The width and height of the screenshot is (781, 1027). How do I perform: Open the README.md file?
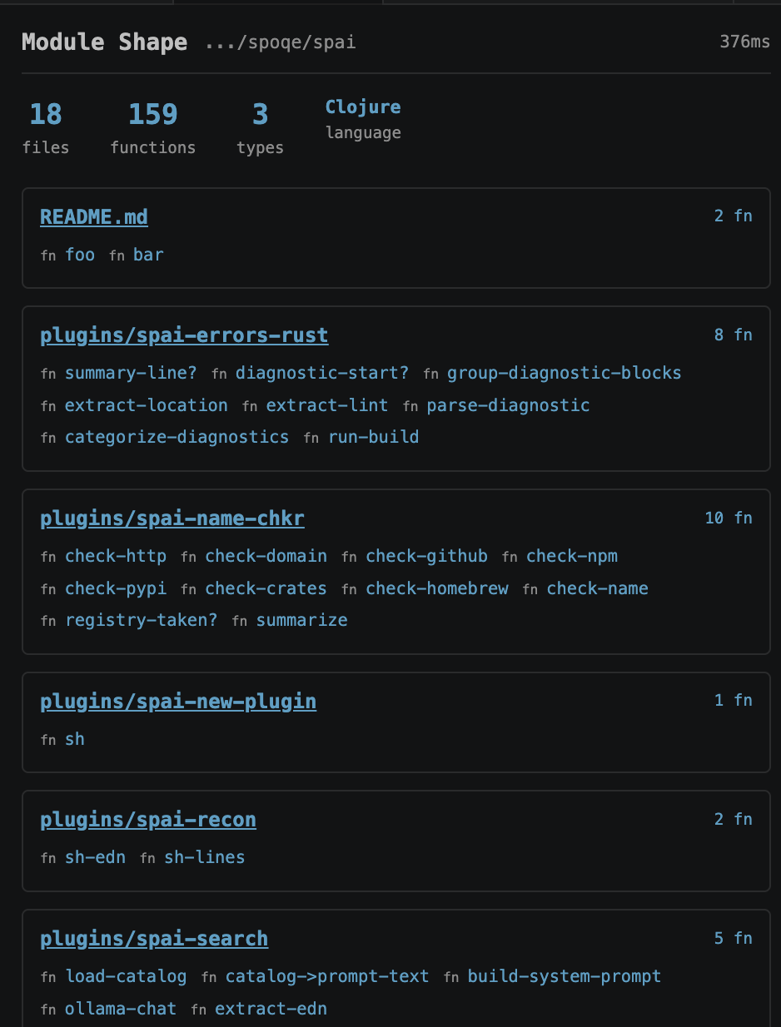pyautogui.click(x=93, y=216)
